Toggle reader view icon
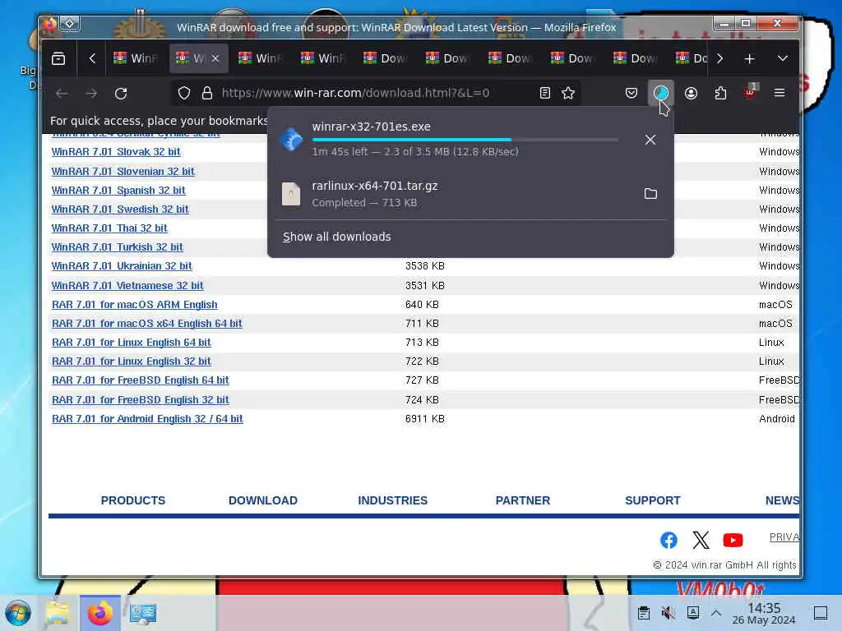842x631 pixels. pyautogui.click(x=545, y=94)
